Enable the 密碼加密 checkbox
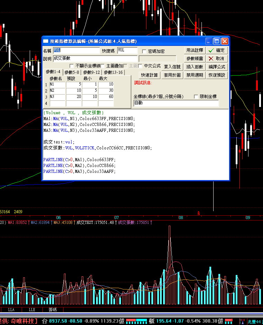 coord(144,51)
